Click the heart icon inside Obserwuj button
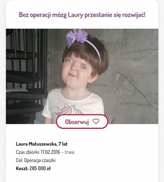 click(96, 121)
